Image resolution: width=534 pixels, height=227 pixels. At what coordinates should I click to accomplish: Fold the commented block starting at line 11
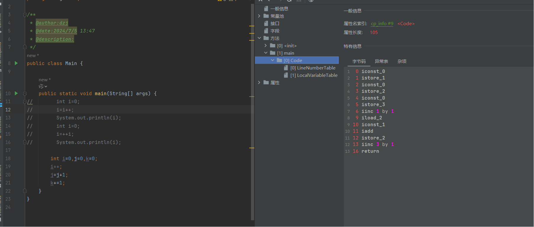point(25,102)
